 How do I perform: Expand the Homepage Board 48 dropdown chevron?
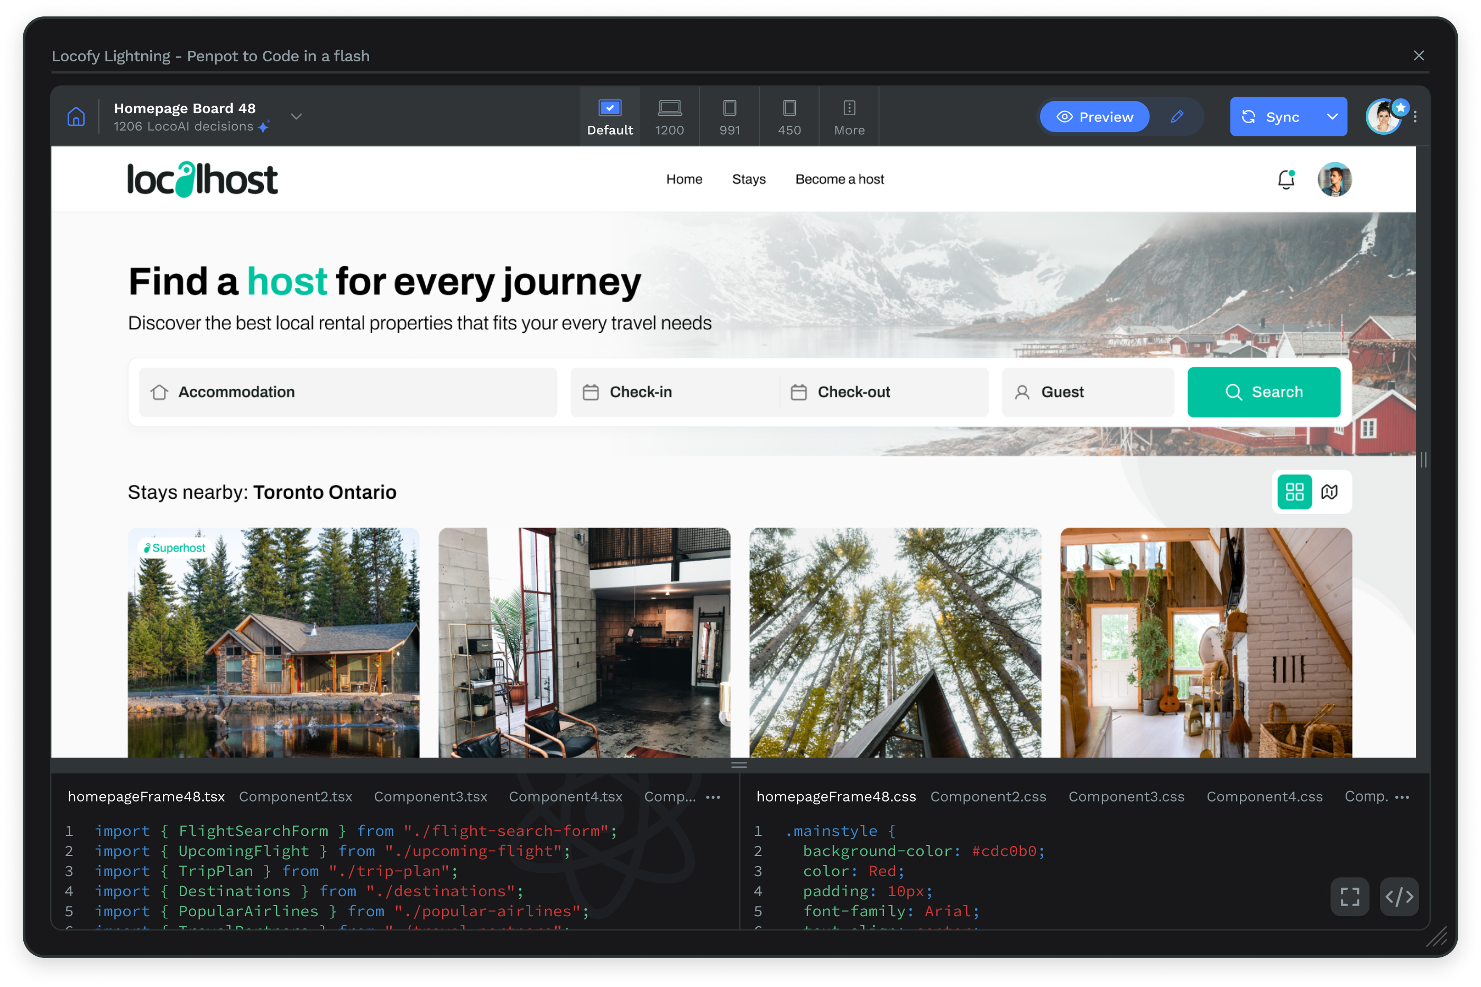[x=296, y=116]
